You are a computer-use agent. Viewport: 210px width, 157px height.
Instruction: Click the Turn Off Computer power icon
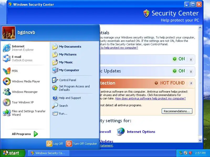tap(69, 144)
